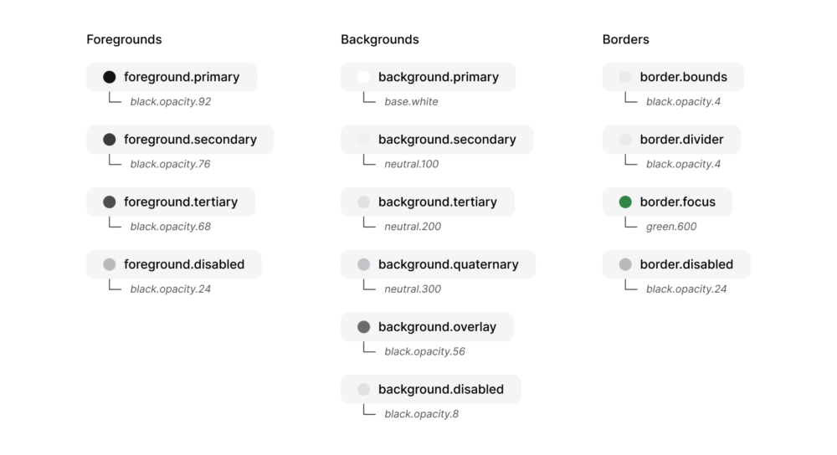Select the green border.focus swatch
The width and height of the screenshot is (837, 455).
pyautogui.click(x=625, y=202)
